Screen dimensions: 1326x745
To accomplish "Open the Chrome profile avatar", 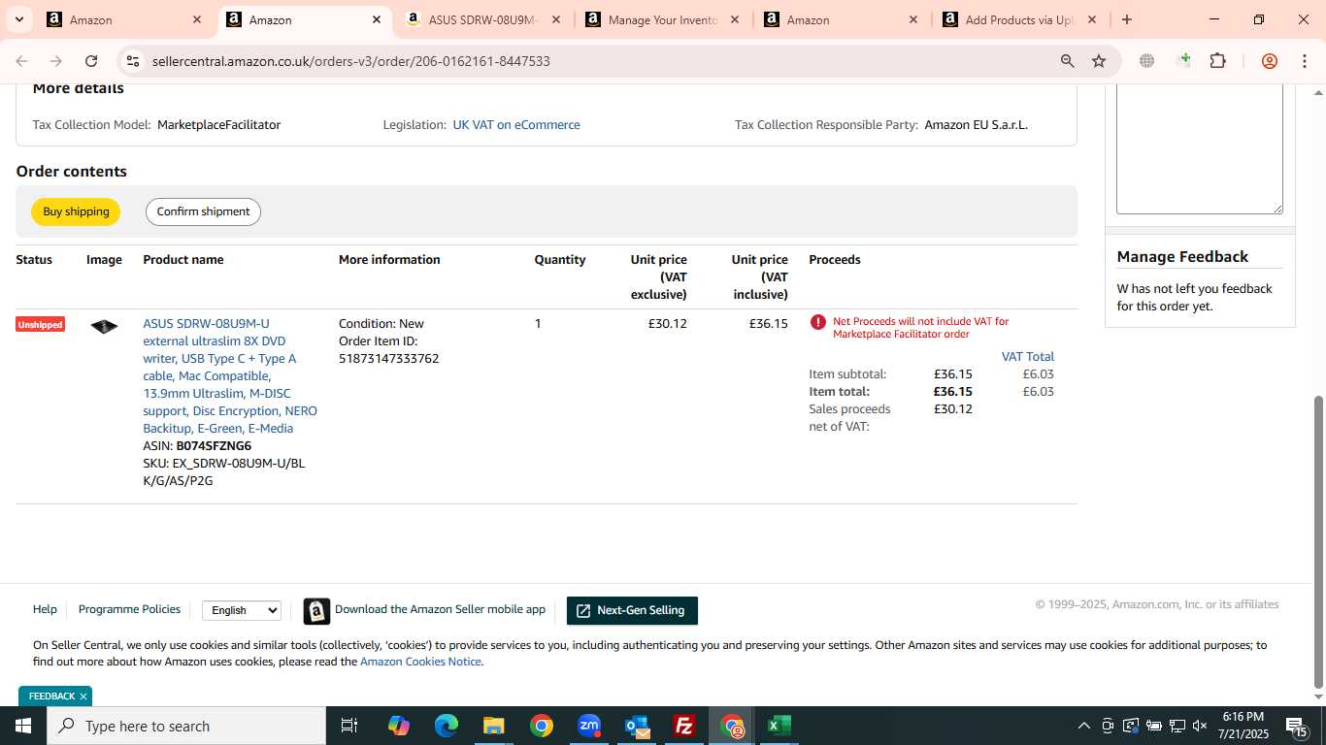I will [x=1269, y=61].
